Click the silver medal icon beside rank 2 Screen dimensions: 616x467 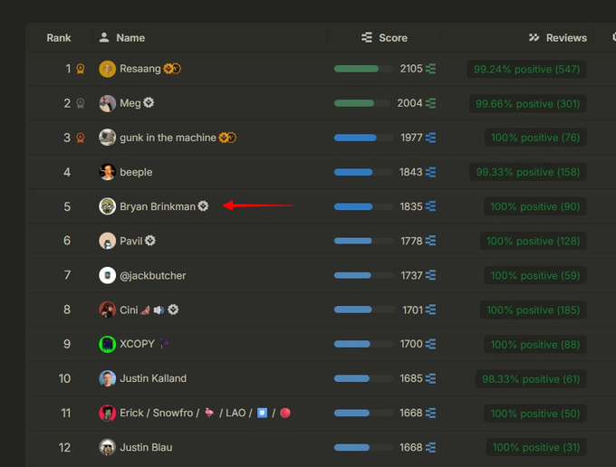point(80,103)
